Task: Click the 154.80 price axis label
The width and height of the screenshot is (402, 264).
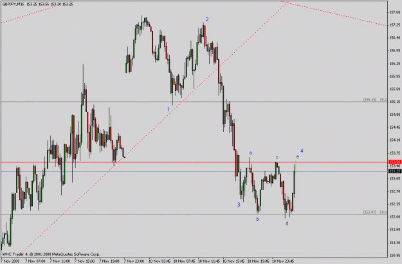Action: pos(395,115)
